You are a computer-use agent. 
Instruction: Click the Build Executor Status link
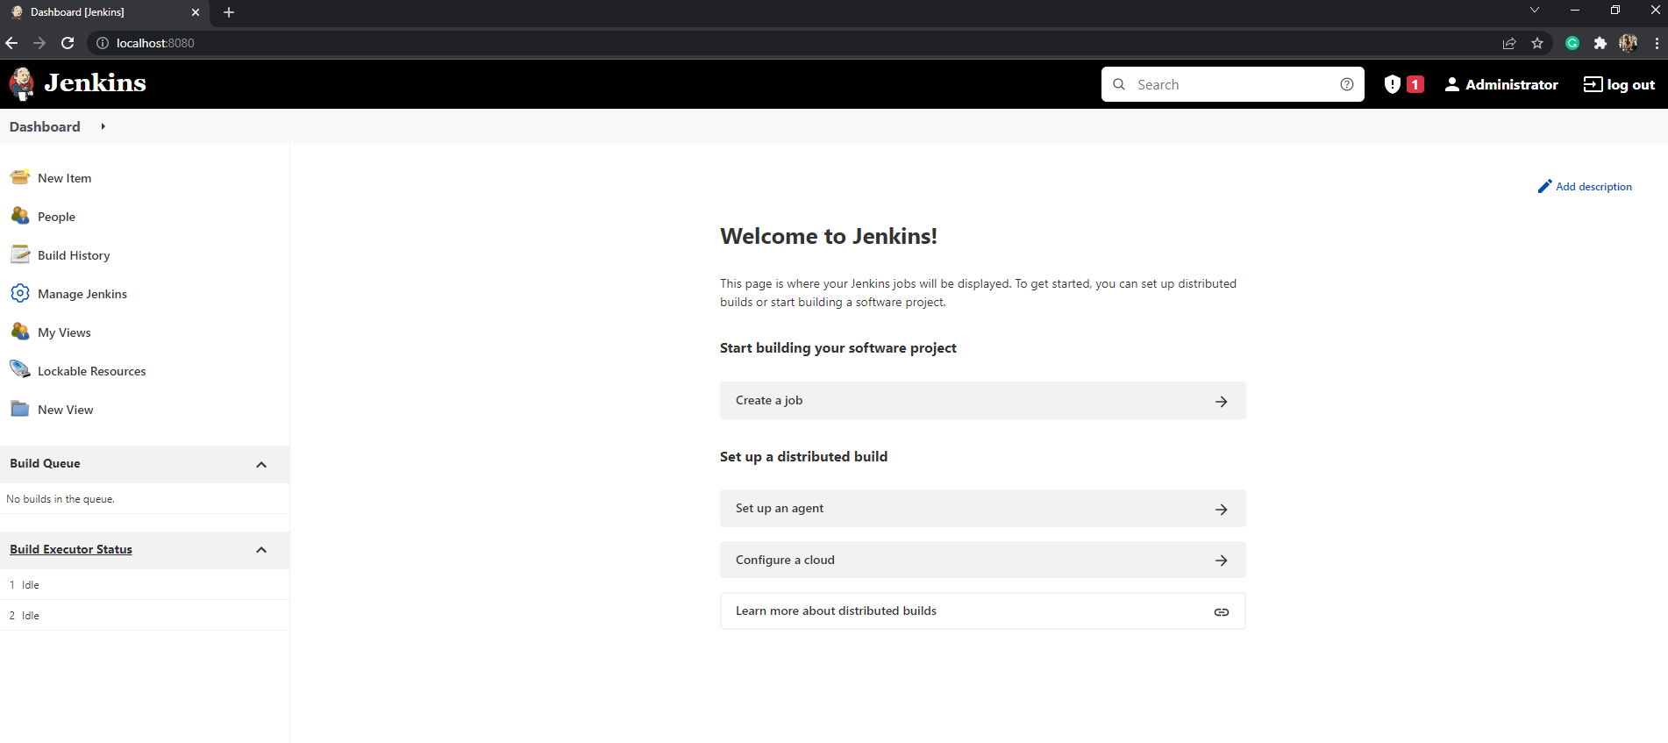pos(71,549)
